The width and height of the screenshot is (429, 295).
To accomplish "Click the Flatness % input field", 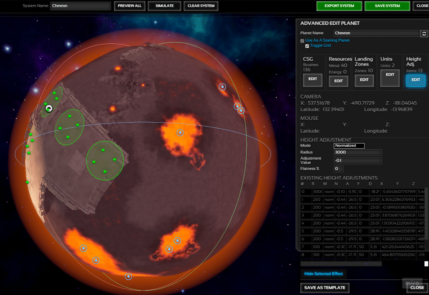I will tap(339, 169).
